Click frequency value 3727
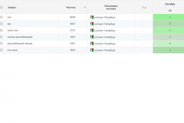This screenshot has width=184, height=123. [x=72, y=30]
